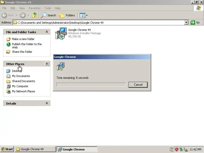Open the Tools menu
The image size is (204, 153).
coord(48,8)
